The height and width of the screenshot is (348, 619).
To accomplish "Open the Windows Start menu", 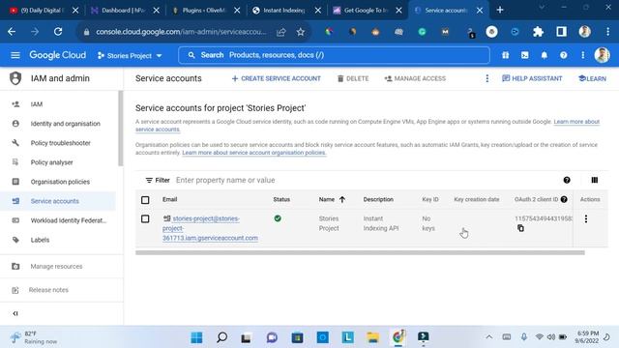I will tap(196, 337).
